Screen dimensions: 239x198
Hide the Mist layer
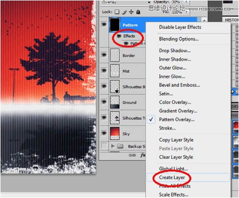tap(104, 71)
